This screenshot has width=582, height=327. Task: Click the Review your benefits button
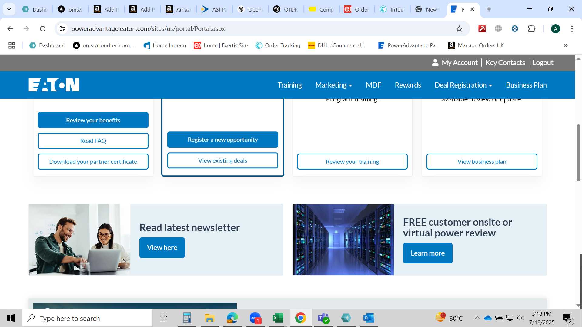pyautogui.click(x=93, y=120)
